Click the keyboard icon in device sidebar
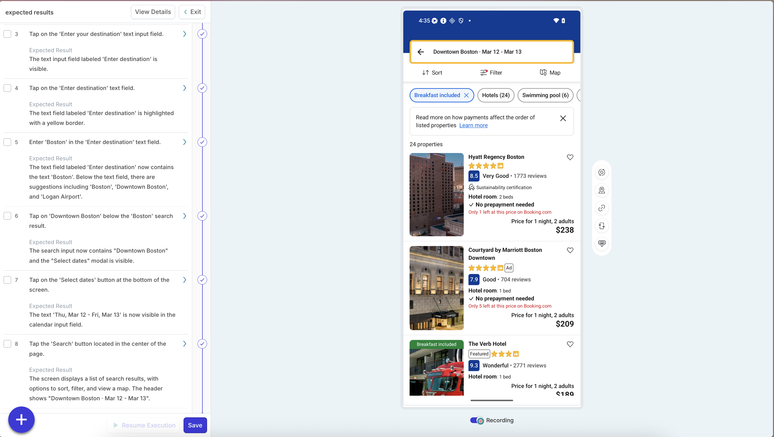 (x=602, y=243)
